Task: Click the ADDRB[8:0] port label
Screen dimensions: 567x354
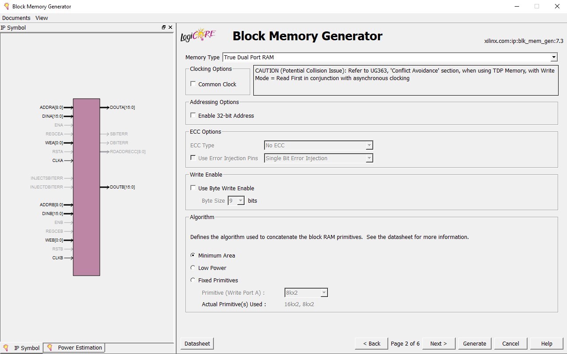Action: [x=51, y=205]
